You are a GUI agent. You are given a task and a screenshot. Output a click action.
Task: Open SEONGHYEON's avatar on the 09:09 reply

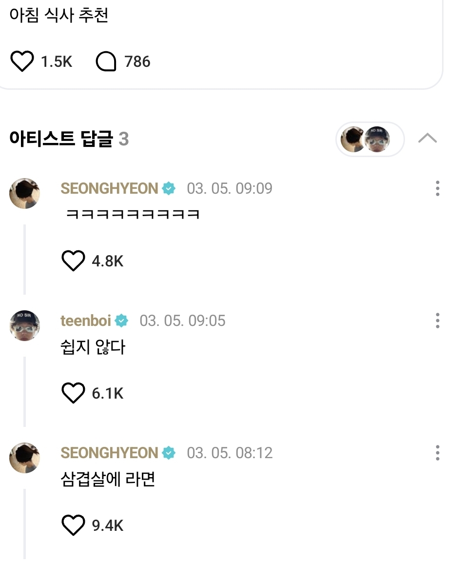pyautogui.click(x=25, y=193)
